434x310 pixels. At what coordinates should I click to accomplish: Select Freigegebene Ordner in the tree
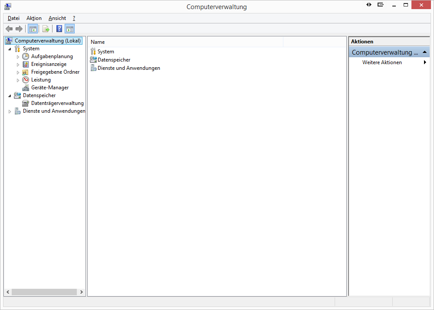pos(56,72)
